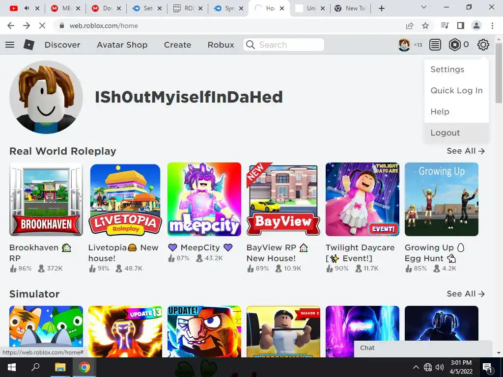Go forward in browser history
This screenshot has height=377, width=503.
[x=27, y=26]
